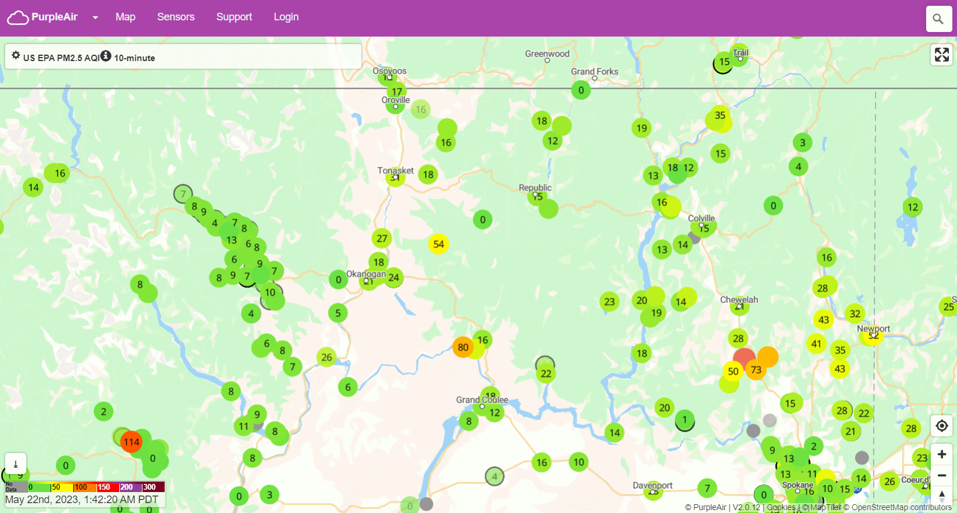This screenshot has width=957, height=513.
Task: Show AQI info circle icon
Action: click(105, 56)
